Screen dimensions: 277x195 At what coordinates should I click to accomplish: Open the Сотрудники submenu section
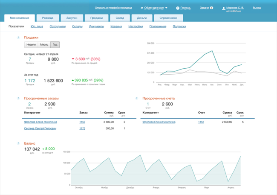click(x=58, y=26)
